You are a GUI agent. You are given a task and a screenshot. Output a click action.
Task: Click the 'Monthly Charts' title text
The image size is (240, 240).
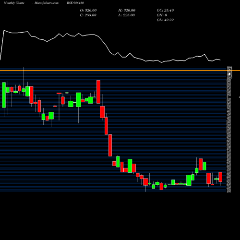click(x=14, y=3)
